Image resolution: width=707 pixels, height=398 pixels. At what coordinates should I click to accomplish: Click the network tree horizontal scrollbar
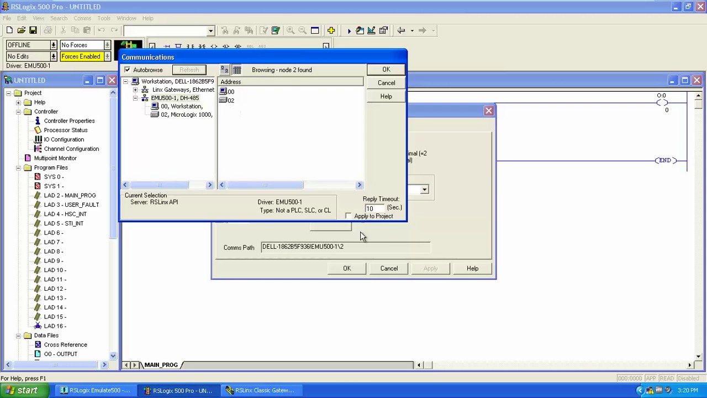point(167,185)
